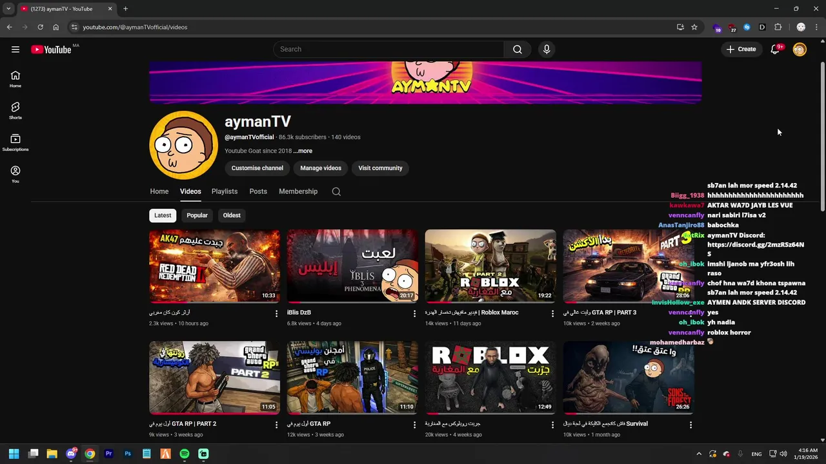Select the Videos tab
Viewport: 826px width, 464px height.
190,191
